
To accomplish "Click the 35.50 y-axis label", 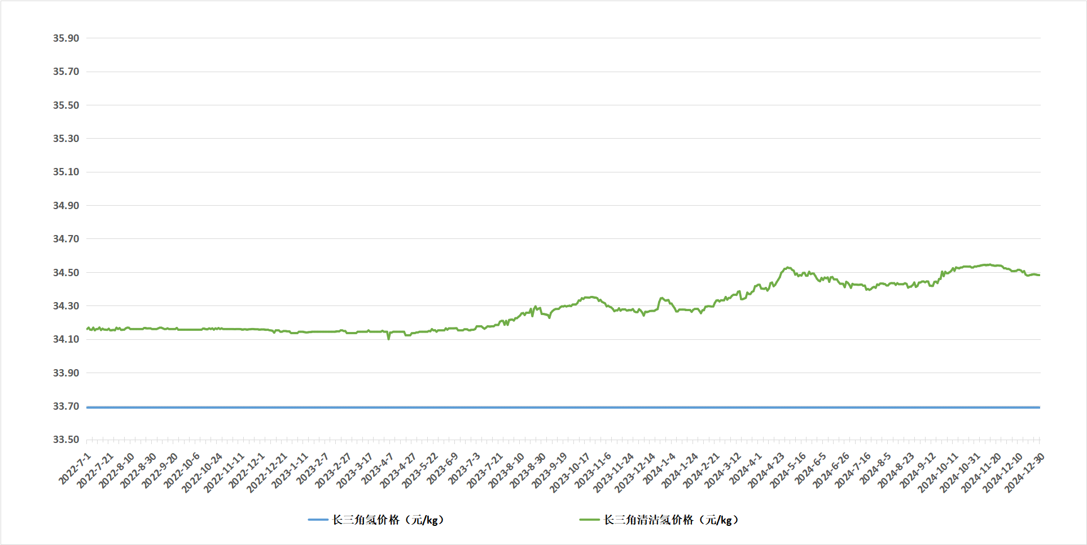I will pos(66,105).
